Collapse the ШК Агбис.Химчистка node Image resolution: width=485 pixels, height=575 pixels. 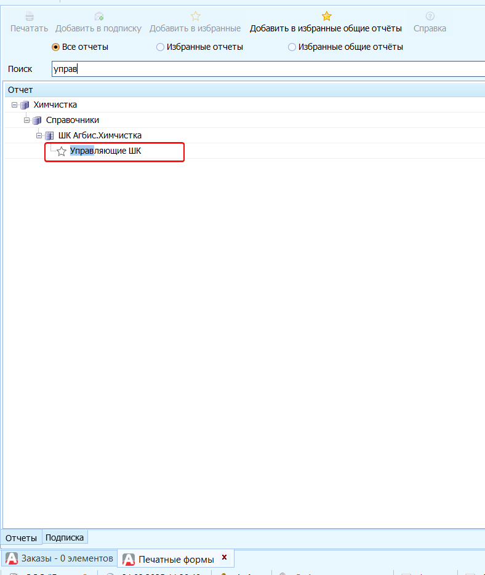39,135
